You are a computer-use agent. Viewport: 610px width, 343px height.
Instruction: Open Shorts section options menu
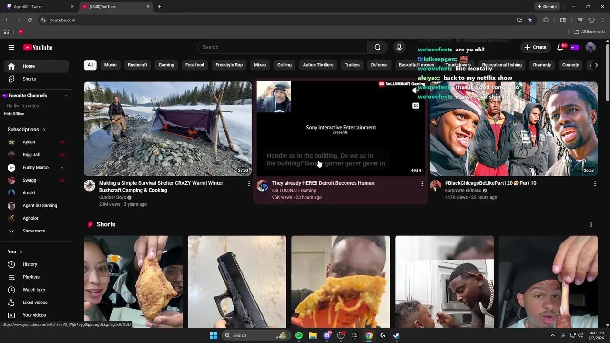pyautogui.click(x=591, y=224)
